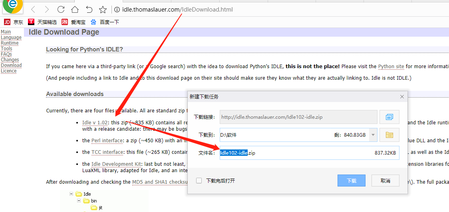This screenshot has width=449, height=212.
Task: Click the file name input field
Action: (x=309, y=153)
